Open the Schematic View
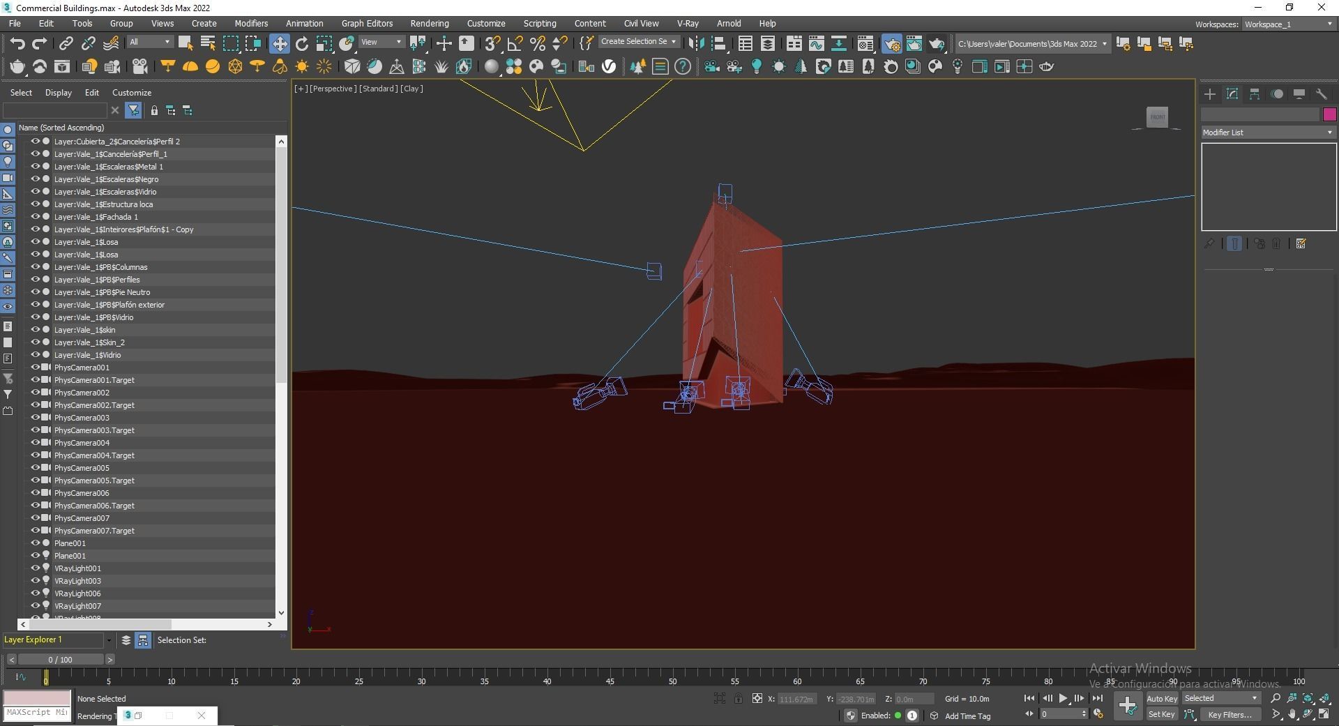 839,43
